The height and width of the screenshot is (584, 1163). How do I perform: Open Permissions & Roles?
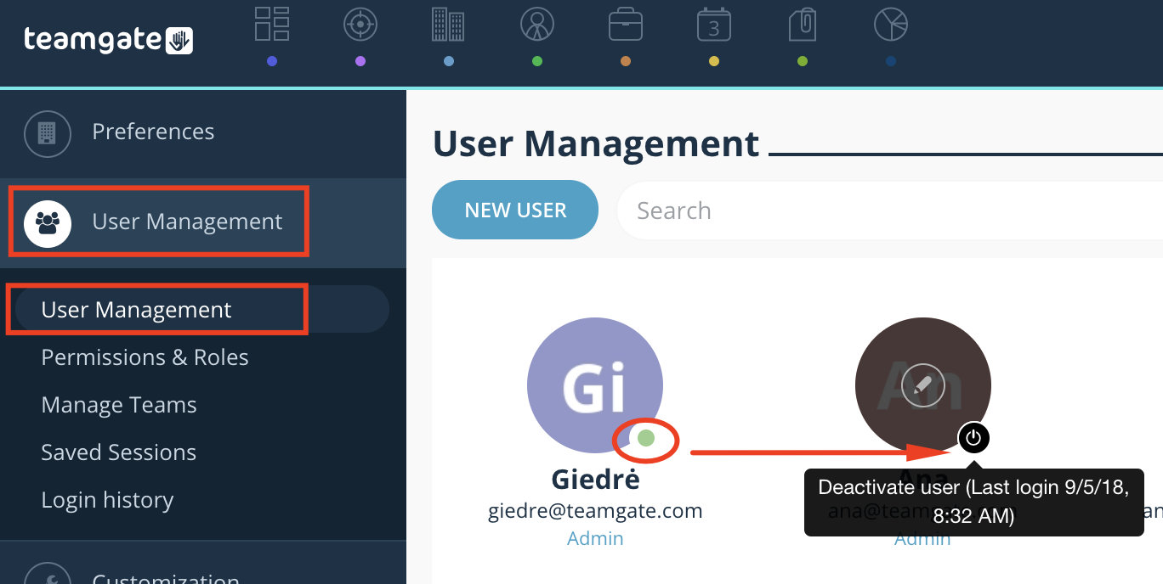click(145, 357)
